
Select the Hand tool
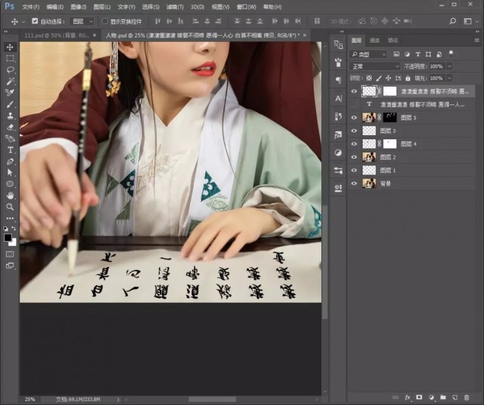[10, 196]
